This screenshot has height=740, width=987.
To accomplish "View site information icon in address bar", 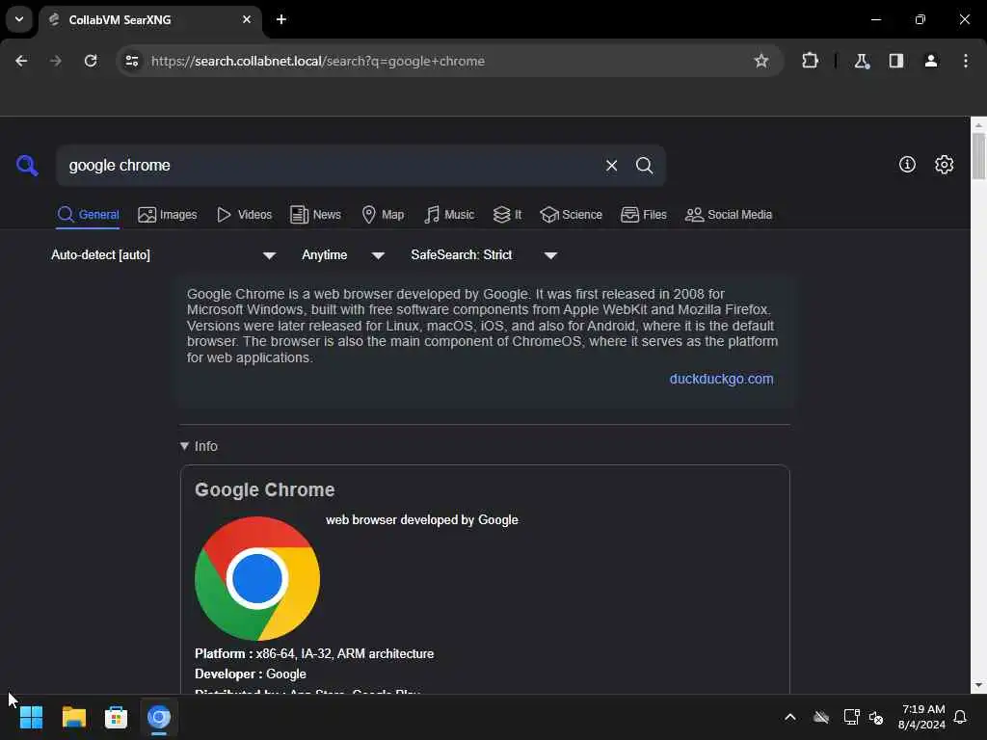I will point(131,61).
